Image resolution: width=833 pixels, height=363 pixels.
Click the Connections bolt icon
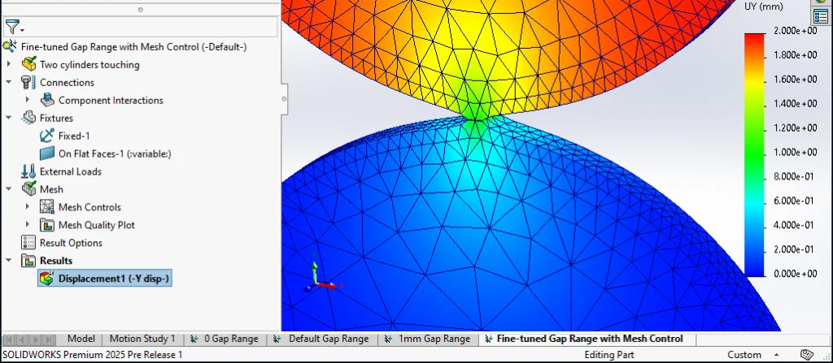[28, 82]
